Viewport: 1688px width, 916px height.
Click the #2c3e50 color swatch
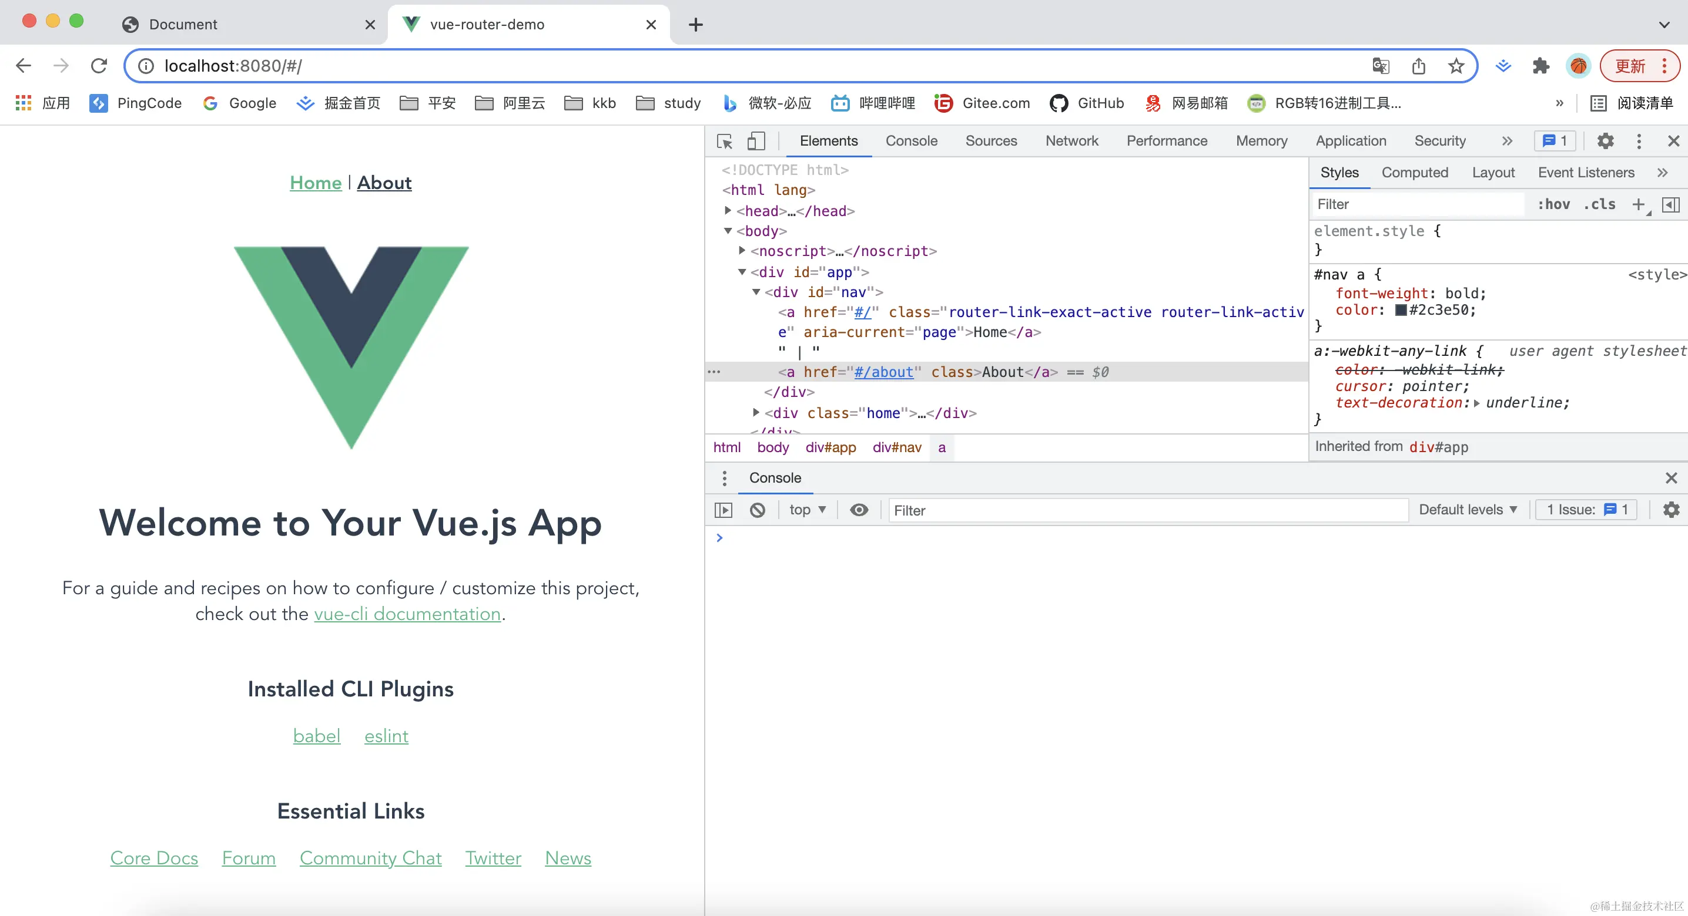coord(1401,311)
